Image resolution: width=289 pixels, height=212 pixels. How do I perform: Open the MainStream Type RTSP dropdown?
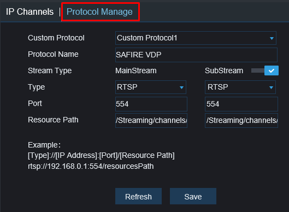[x=151, y=87]
